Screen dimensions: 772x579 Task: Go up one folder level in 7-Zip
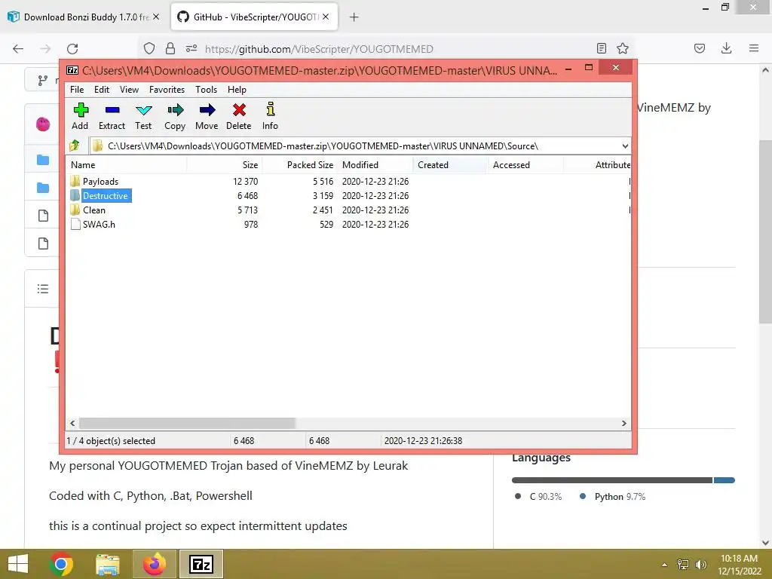(75, 146)
